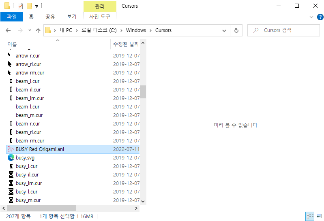Click the arrow_rl.cur file icon
The height and width of the screenshot is (221, 324).
tap(9, 64)
